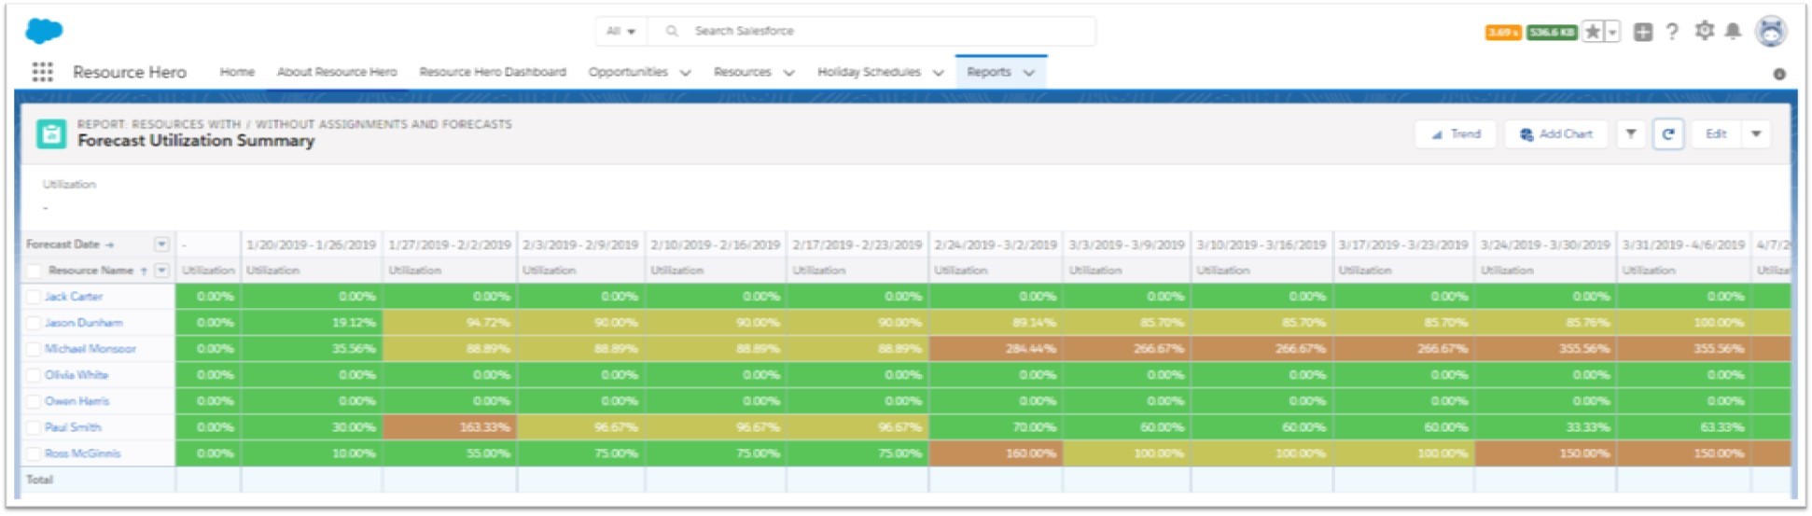
Task: Open the Notifications bell
Action: click(1733, 31)
